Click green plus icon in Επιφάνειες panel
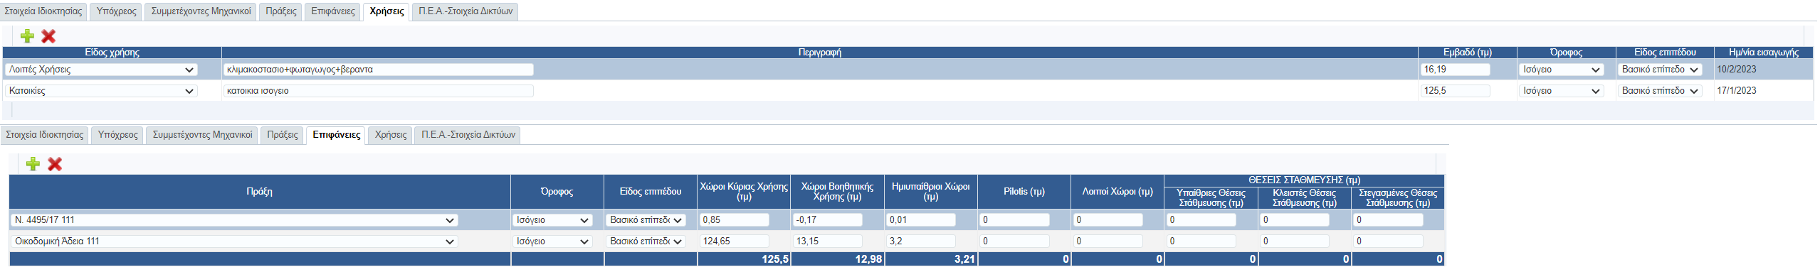Screen dimensions: 1820x272 (x=33, y=164)
